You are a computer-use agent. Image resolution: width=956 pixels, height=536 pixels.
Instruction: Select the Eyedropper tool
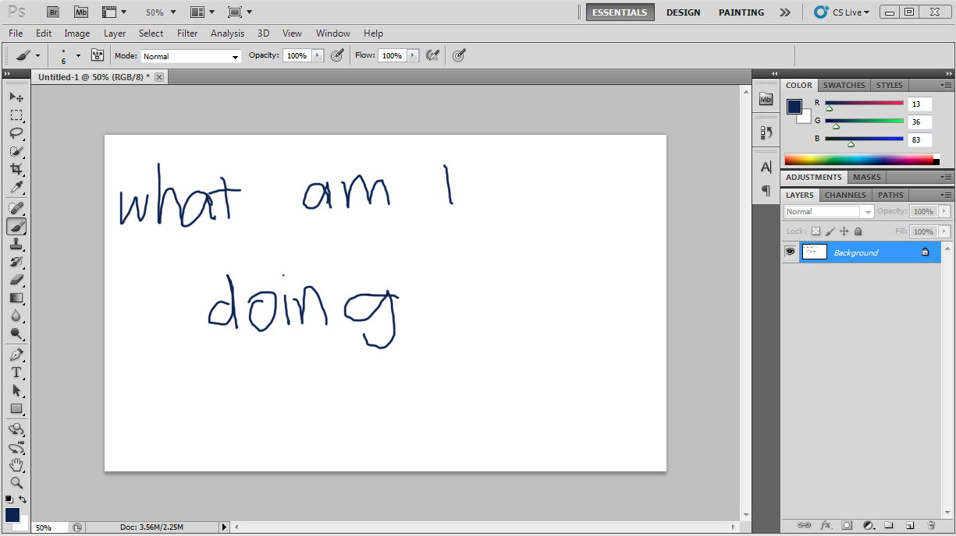[x=16, y=187]
